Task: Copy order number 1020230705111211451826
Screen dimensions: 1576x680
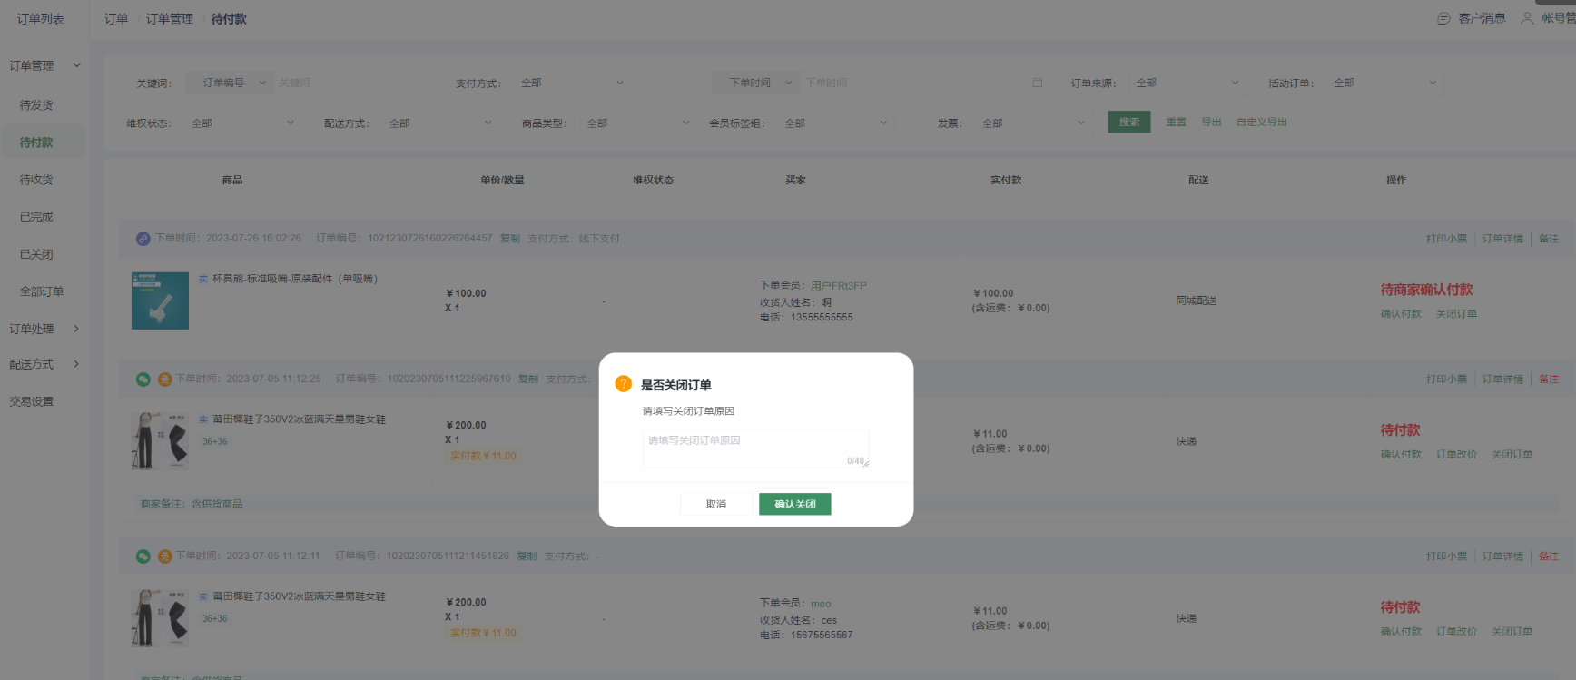Action: tap(527, 557)
